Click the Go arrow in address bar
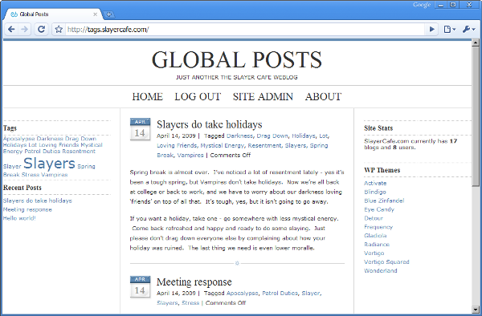This screenshot has width=482, height=316. click(x=432, y=30)
